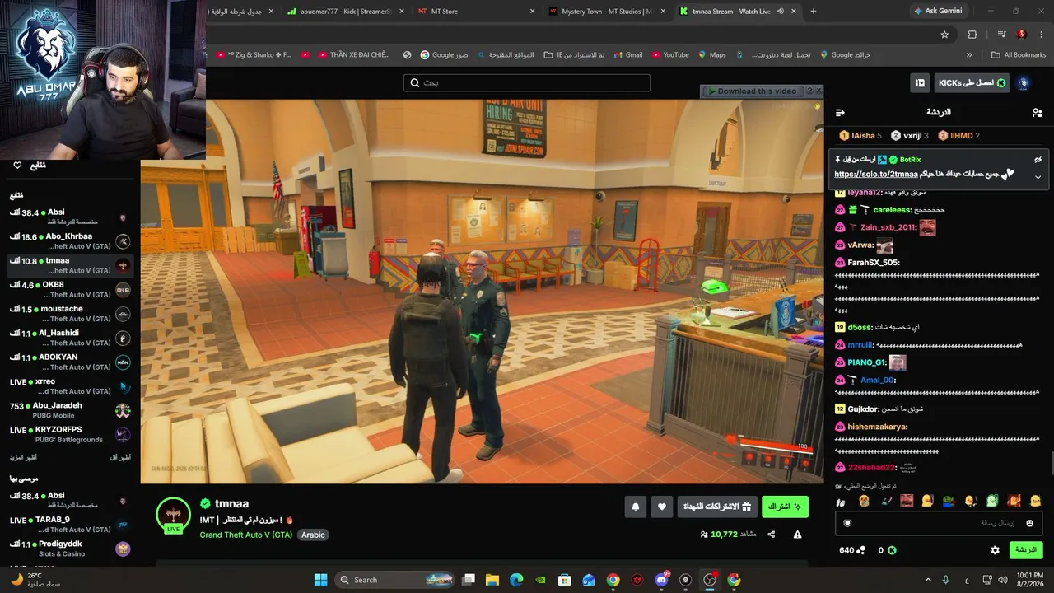Open Al_Hashidi channel in sidebar
Screen dimensions: 1054x593
70,338
